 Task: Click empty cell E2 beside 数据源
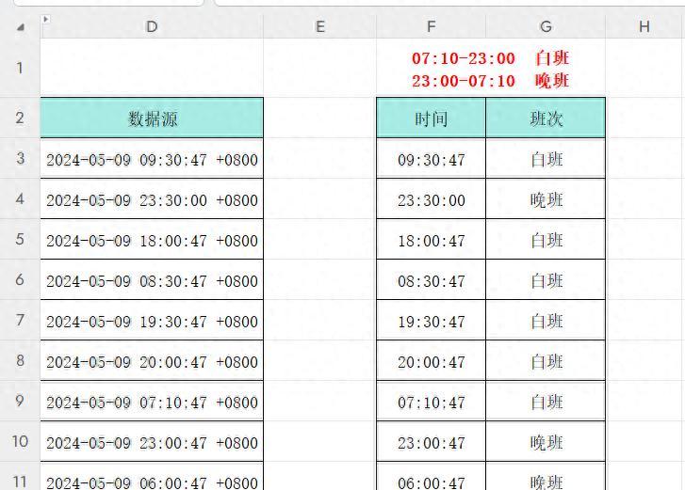pos(319,118)
